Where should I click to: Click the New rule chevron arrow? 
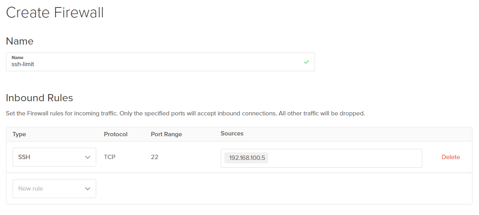pyautogui.click(x=88, y=189)
